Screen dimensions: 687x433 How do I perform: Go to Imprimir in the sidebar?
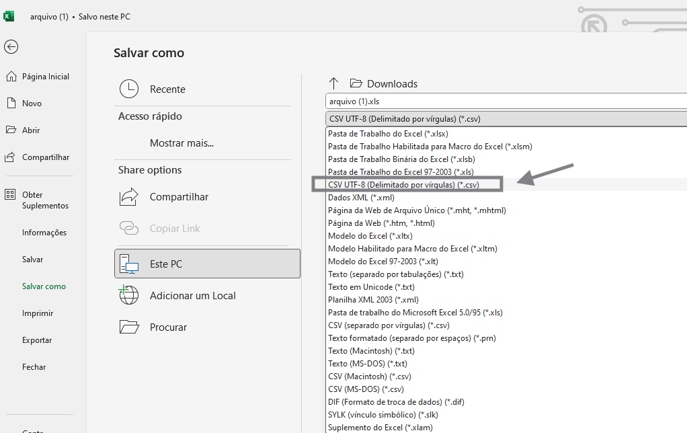38,313
